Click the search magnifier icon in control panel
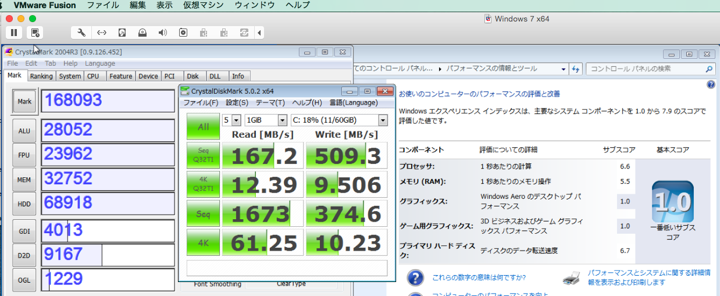This screenshot has height=296, width=720. click(709, 69)
